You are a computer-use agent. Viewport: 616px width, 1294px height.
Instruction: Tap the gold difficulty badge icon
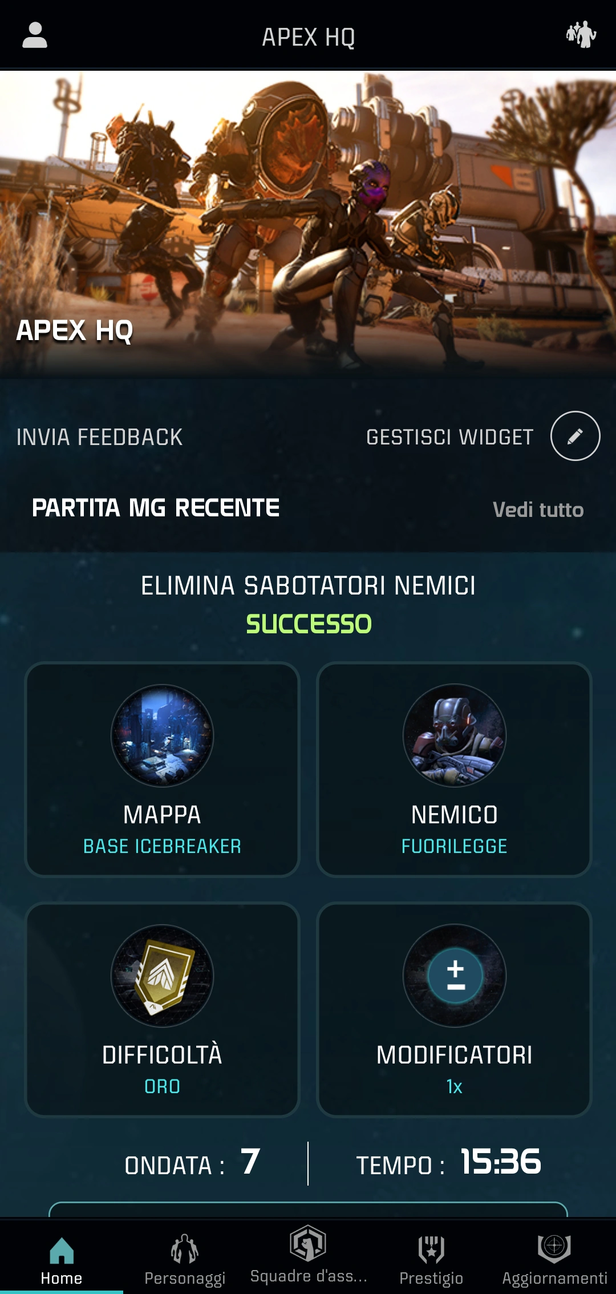click(162, 976)
